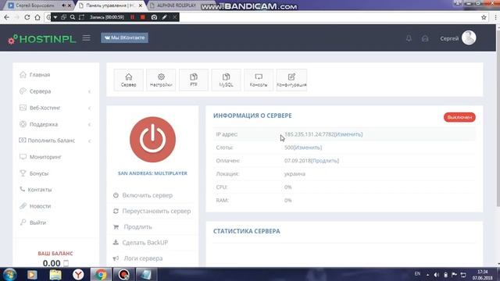Open Логи сервера
Screen dimensions: 500x281
(143, 258)
